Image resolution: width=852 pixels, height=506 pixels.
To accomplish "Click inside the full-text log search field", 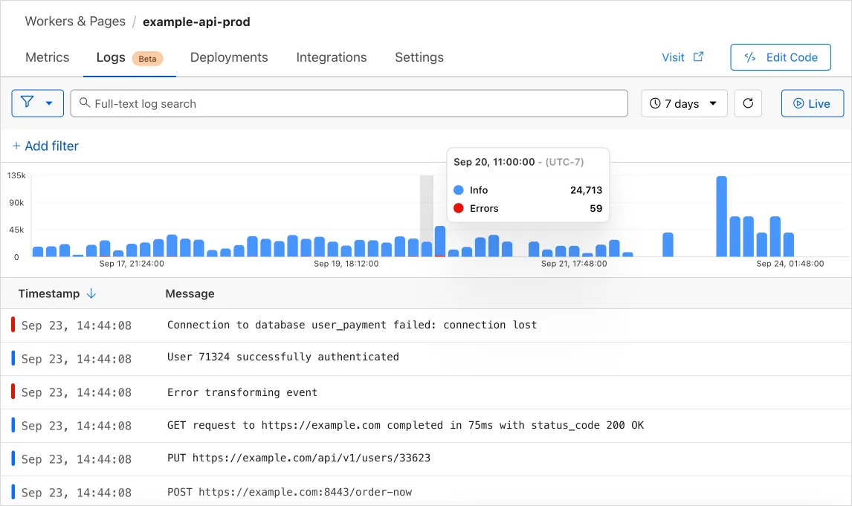I will (349, 103).
